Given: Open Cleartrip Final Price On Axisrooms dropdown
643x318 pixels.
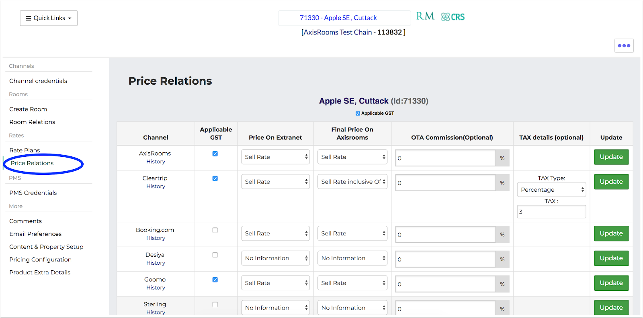Looking at the screenshot, I should [352, 182].
